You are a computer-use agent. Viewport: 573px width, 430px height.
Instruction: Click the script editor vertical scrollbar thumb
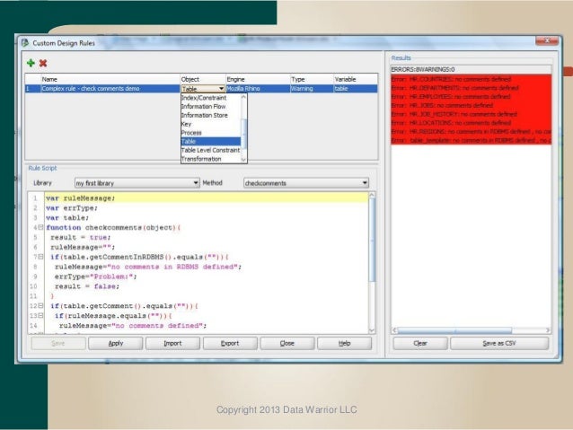pyautogui.click(x=372, y=240)
